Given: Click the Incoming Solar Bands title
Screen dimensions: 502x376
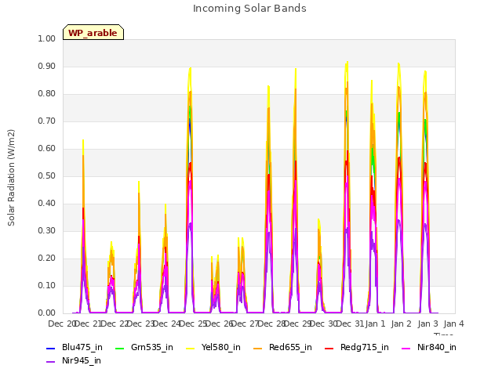Looking at the screenshot, I should pos(249,9).
